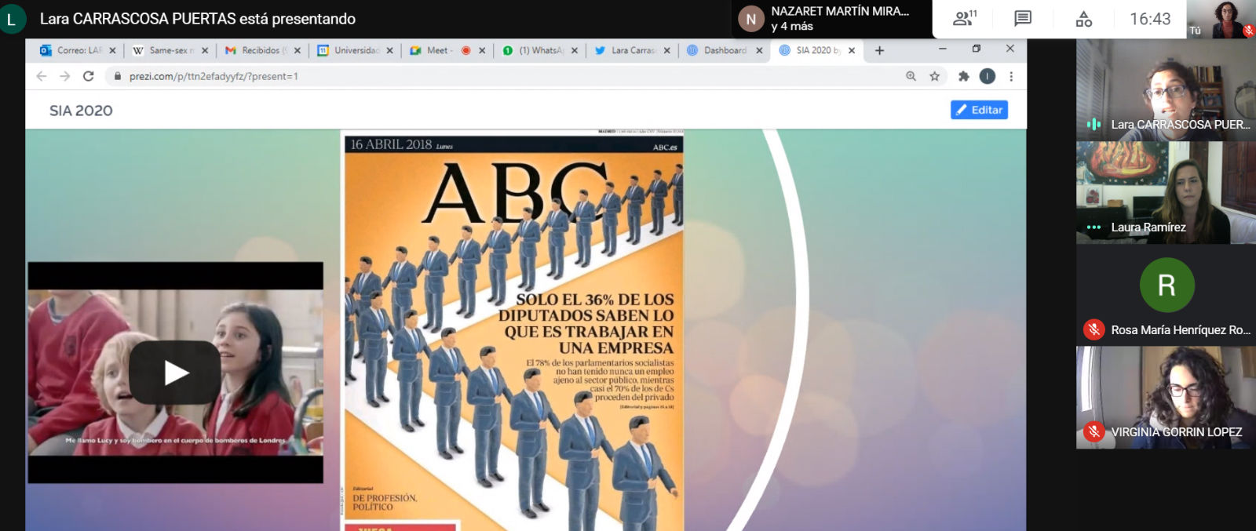The width and height of the screenshot is (1256, 531).
Task: Play the embedded video in the presentation
Action: click(175, 373)
